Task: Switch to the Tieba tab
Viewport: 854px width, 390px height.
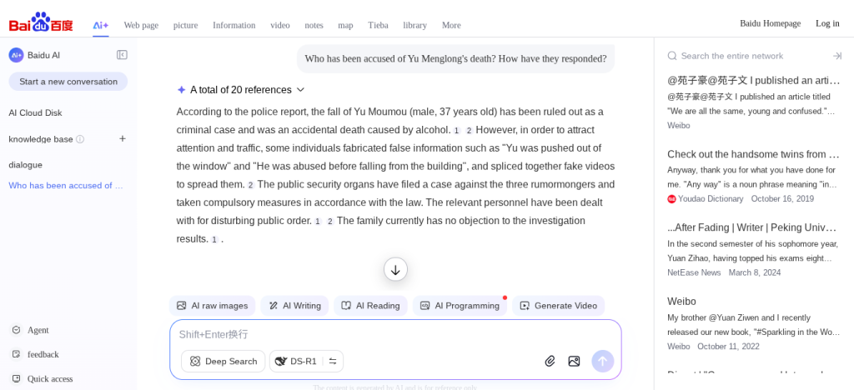Action: [378, 25]
